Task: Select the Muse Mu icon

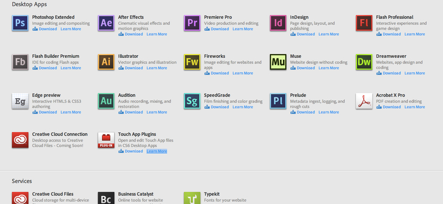Action: coord(278,62)
